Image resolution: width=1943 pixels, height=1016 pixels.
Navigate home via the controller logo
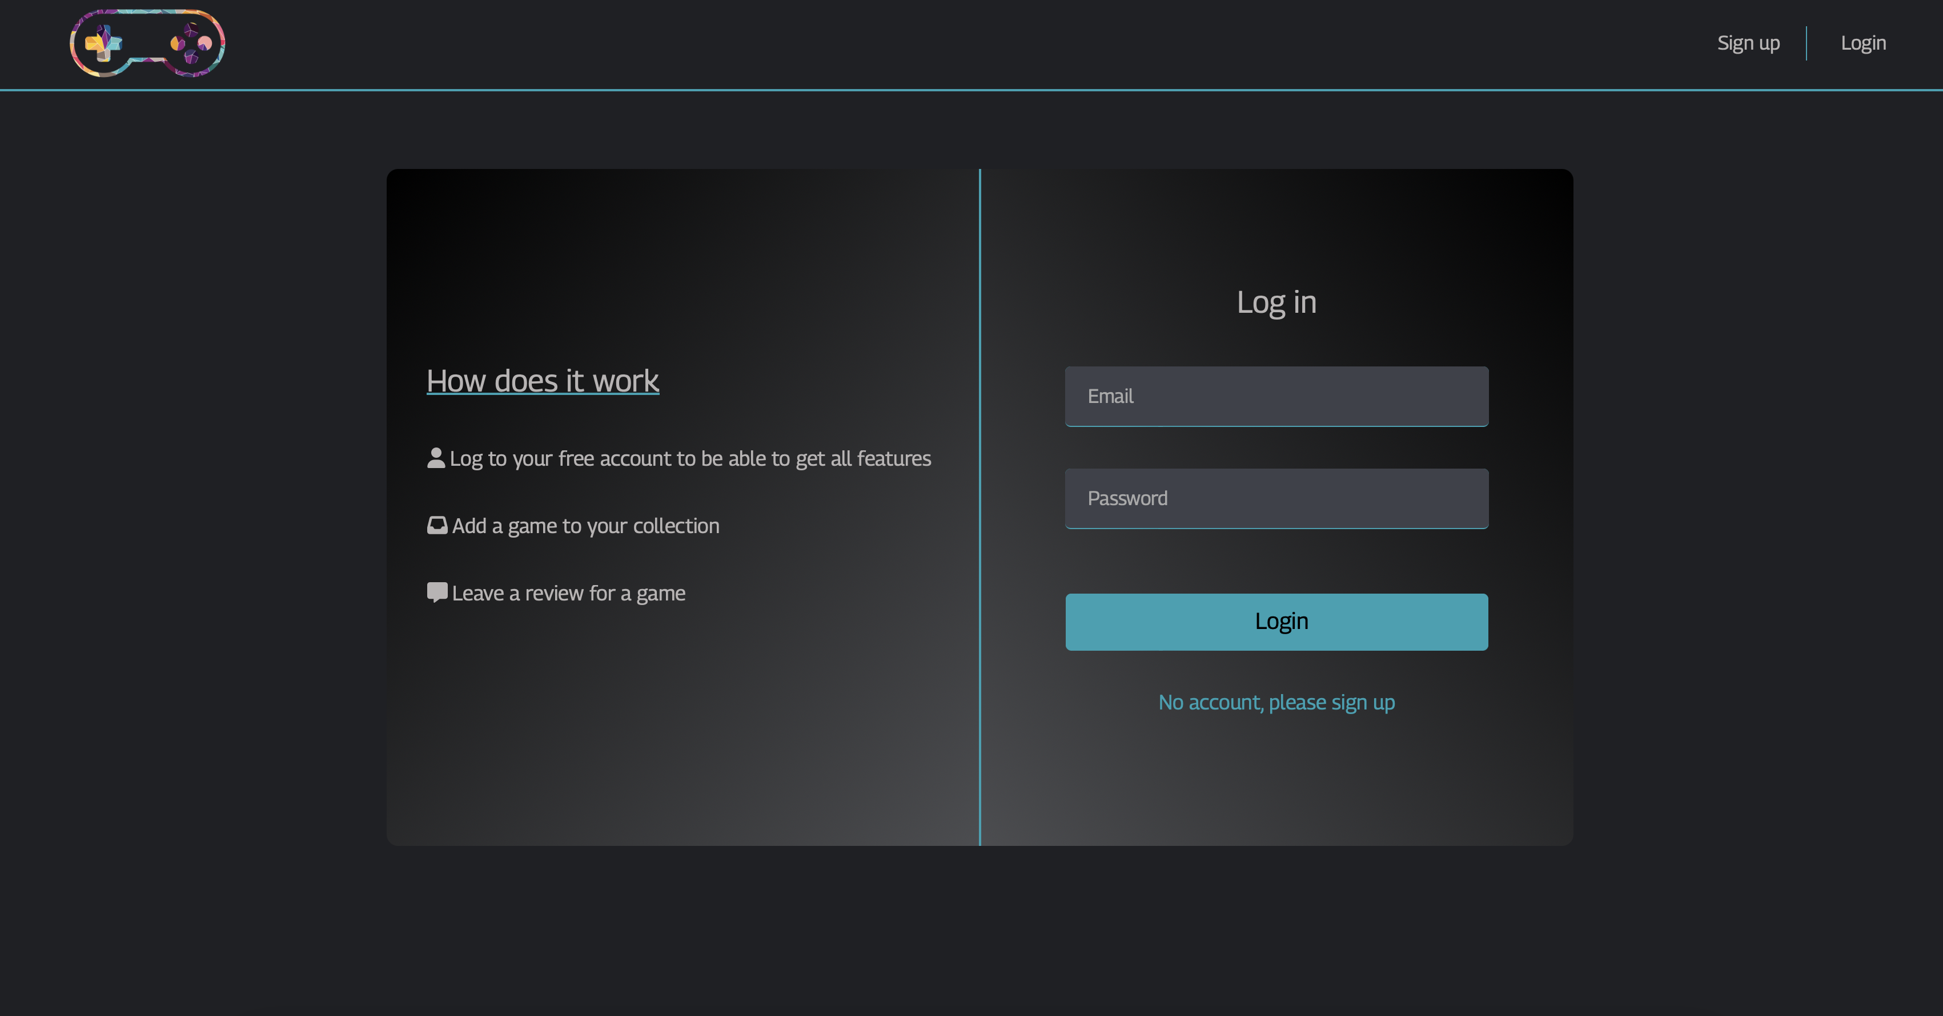coord(146,43)
